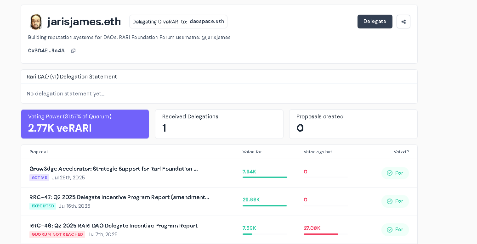Copy wallet address 0xB04E...3c4A icon
This screenshot has width=477, height=244.
73,51
